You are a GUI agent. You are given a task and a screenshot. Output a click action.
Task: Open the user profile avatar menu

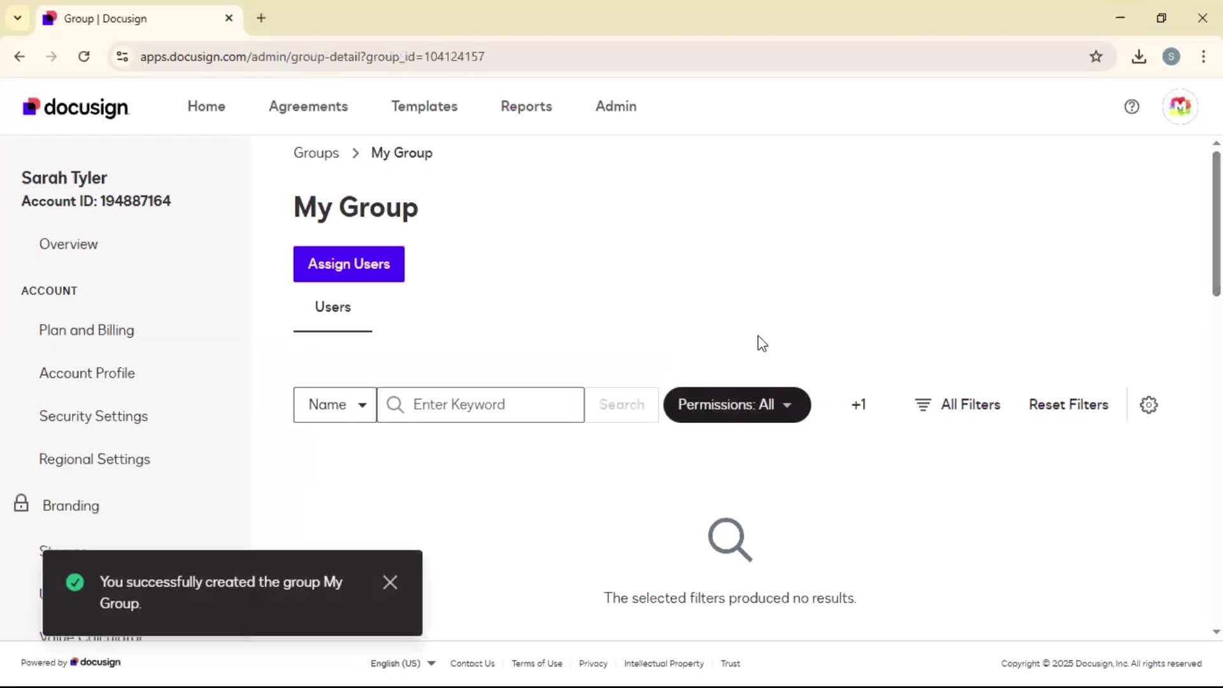(1180, 106)
